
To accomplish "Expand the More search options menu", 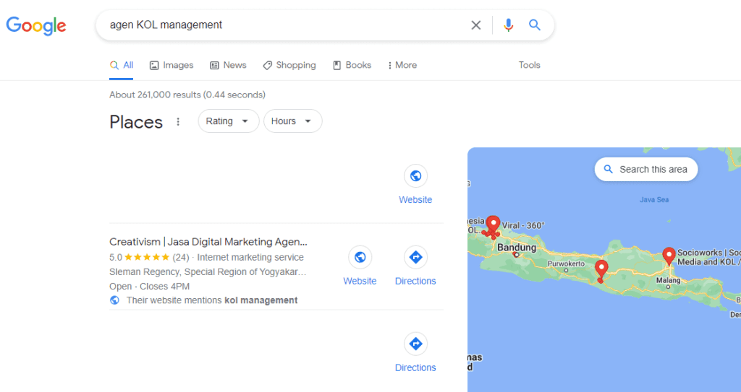I will (402, 65).
